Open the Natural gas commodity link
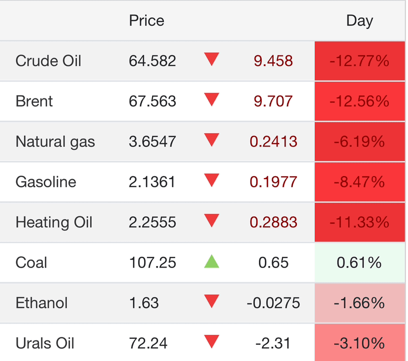 [x=55, y=142]
